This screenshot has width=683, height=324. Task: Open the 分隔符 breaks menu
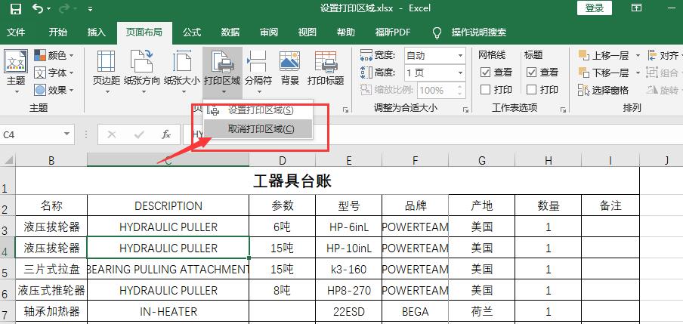(258, 72)
